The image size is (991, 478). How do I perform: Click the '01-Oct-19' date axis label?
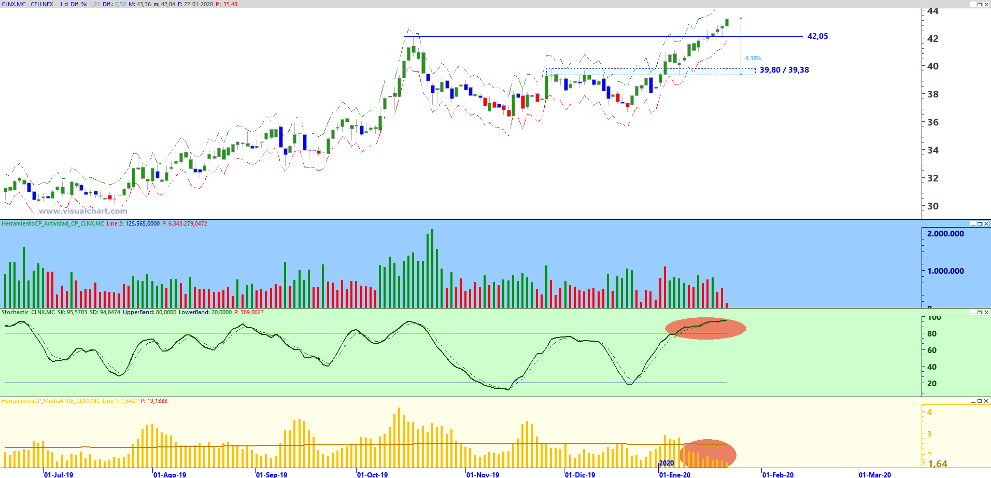coord(372,474)
